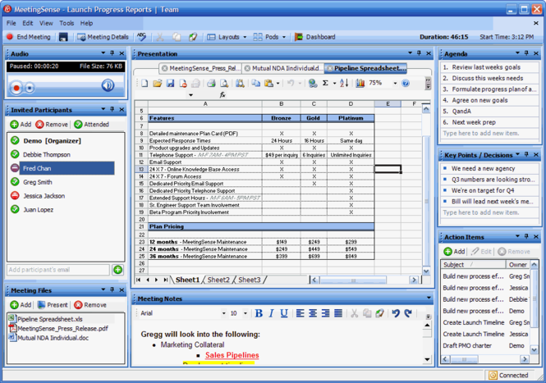This screenshot has height=383, width=546.
Task: Toggle attendance status icon for Jessica Jackson
Action: (15, 195)
